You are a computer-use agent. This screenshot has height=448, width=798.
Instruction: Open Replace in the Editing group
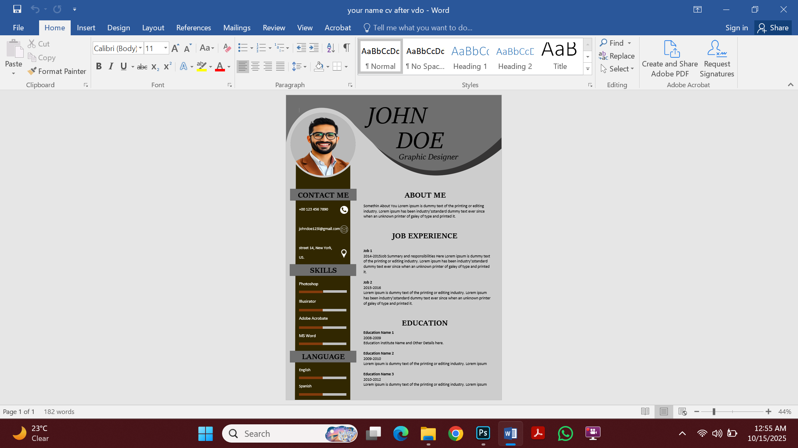(x=617, y=56)
